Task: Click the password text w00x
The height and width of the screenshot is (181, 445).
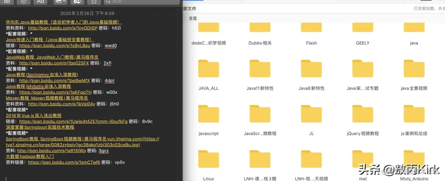Action: pyautogui.click(x=112, y=92)
